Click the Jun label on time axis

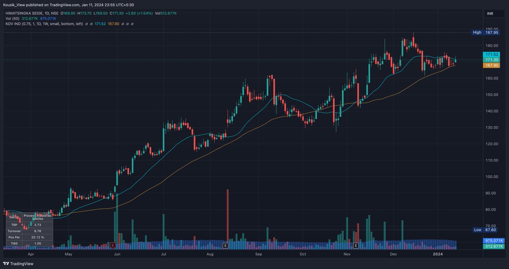pos(117,255)
